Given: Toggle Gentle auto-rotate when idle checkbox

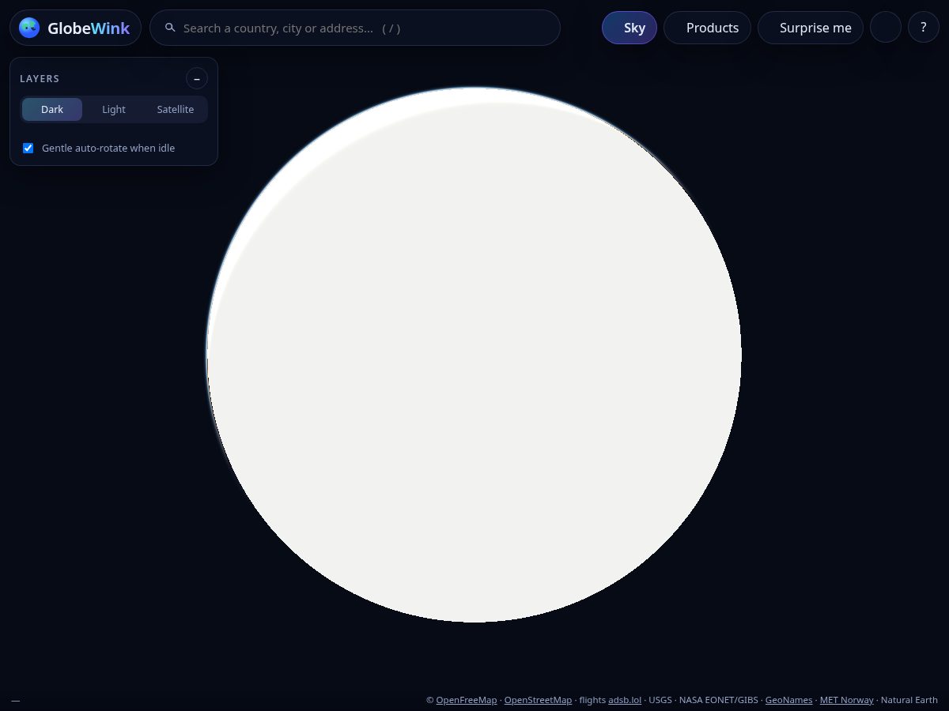Looking at the screenshot, I should pos(28,148).
